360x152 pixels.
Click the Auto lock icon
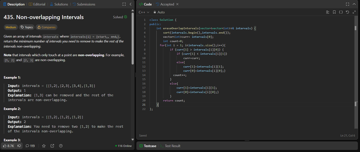click(154, 12)
